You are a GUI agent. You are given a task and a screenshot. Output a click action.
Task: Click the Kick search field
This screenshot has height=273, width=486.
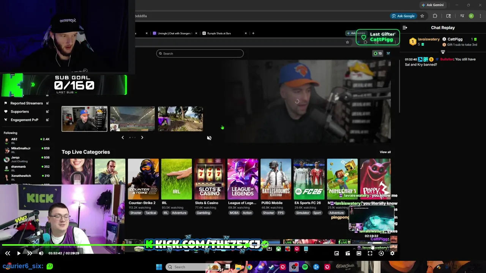point(200,53)
